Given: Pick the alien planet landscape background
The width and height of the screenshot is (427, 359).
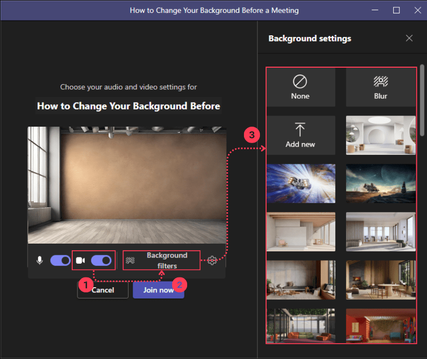Looking at the screenshot, I should coord(380,184).
